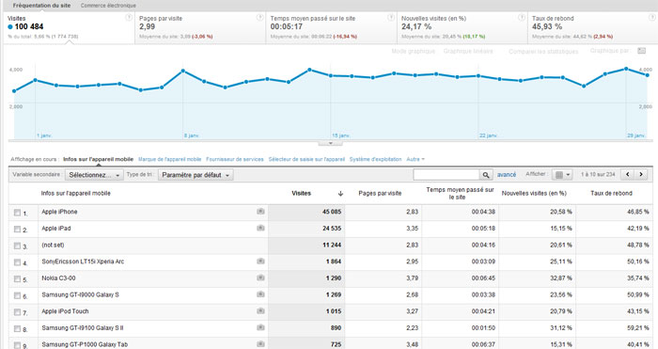Select the Temps moyen passé metric card
Viewport: 658px width, 349px height.
(331, 27)
